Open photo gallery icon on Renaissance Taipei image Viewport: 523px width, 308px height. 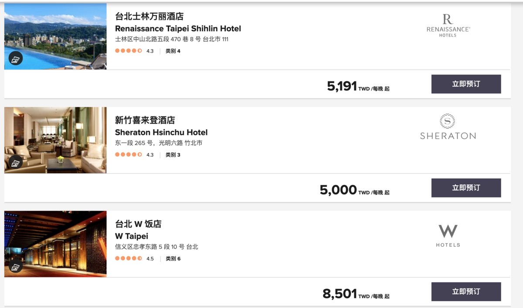15,59
